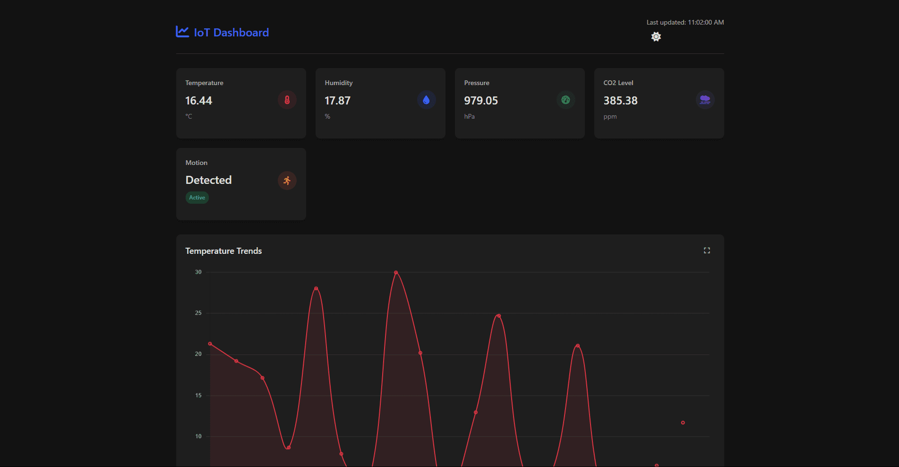Click the isolated data point near the chart's right edge
This screenshot has width=899, height=467.
click(683, 423)
